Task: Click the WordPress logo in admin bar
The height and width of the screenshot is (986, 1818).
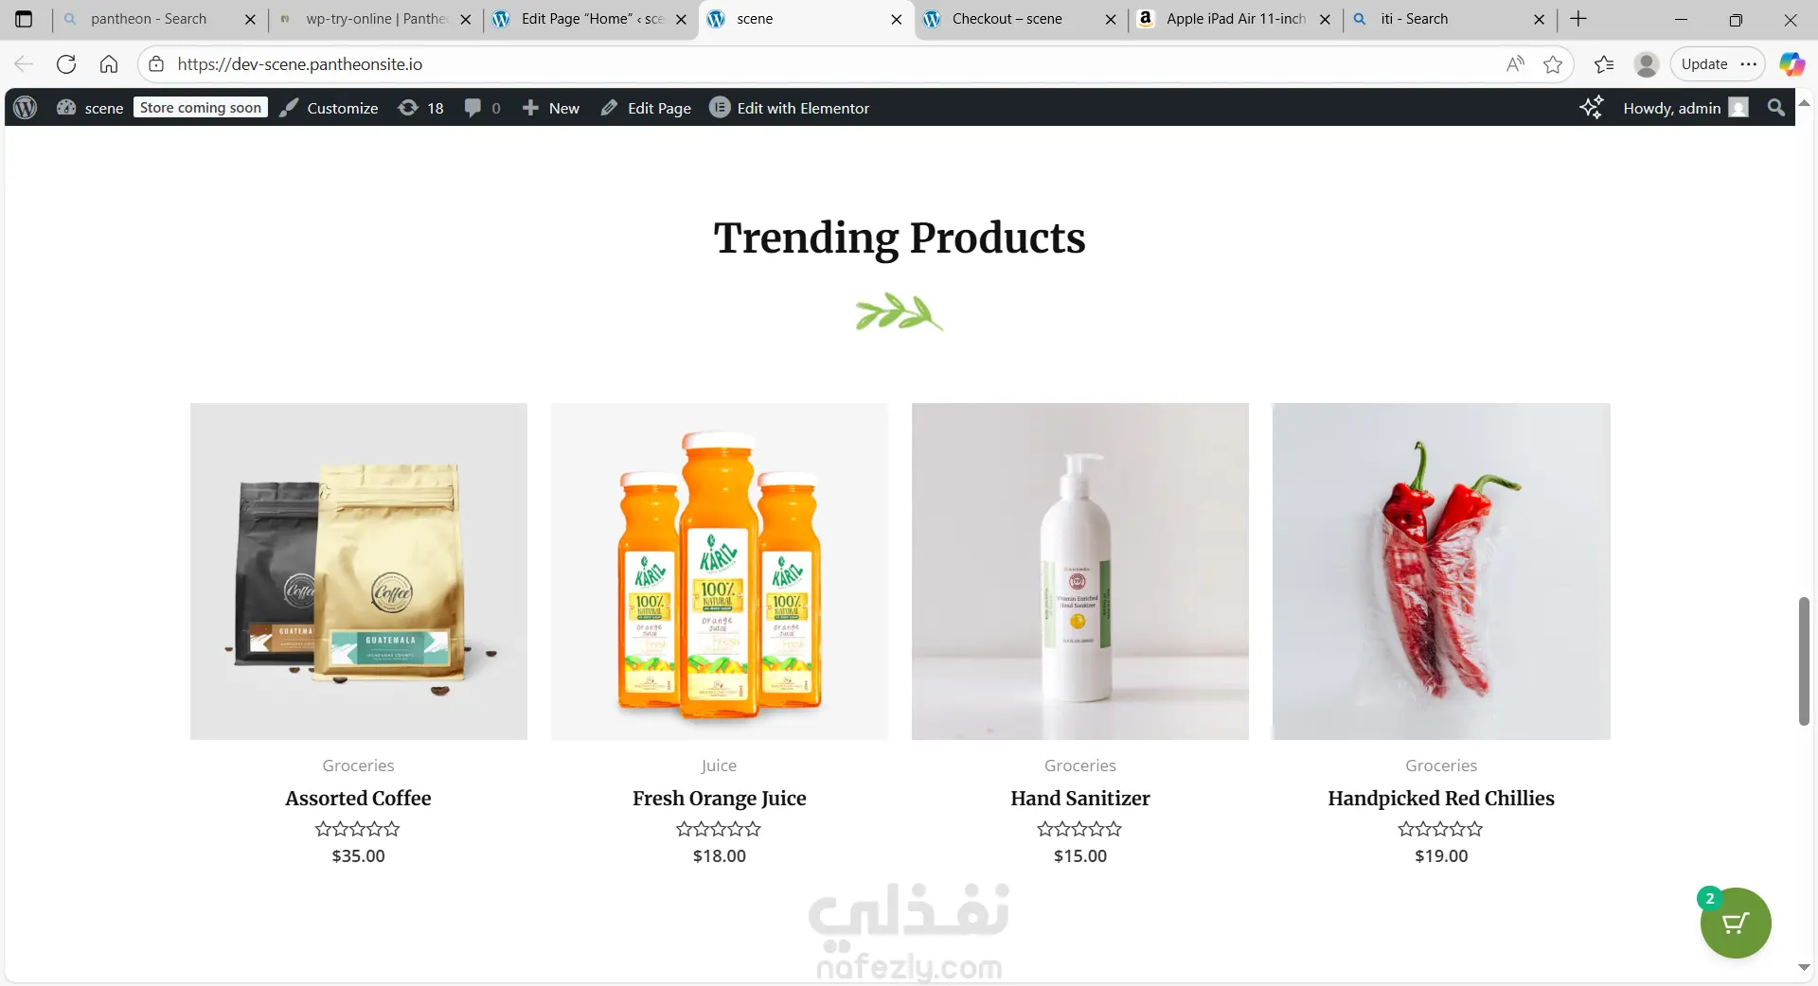Action: 26,108
